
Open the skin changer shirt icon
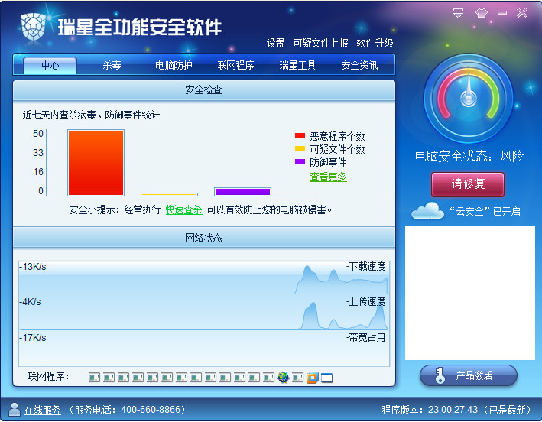pos(480,13)
